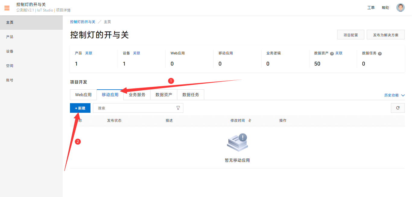Screen dimensions: 412x197
Task: Open 项目配置 settings
Action: (350, 35)
